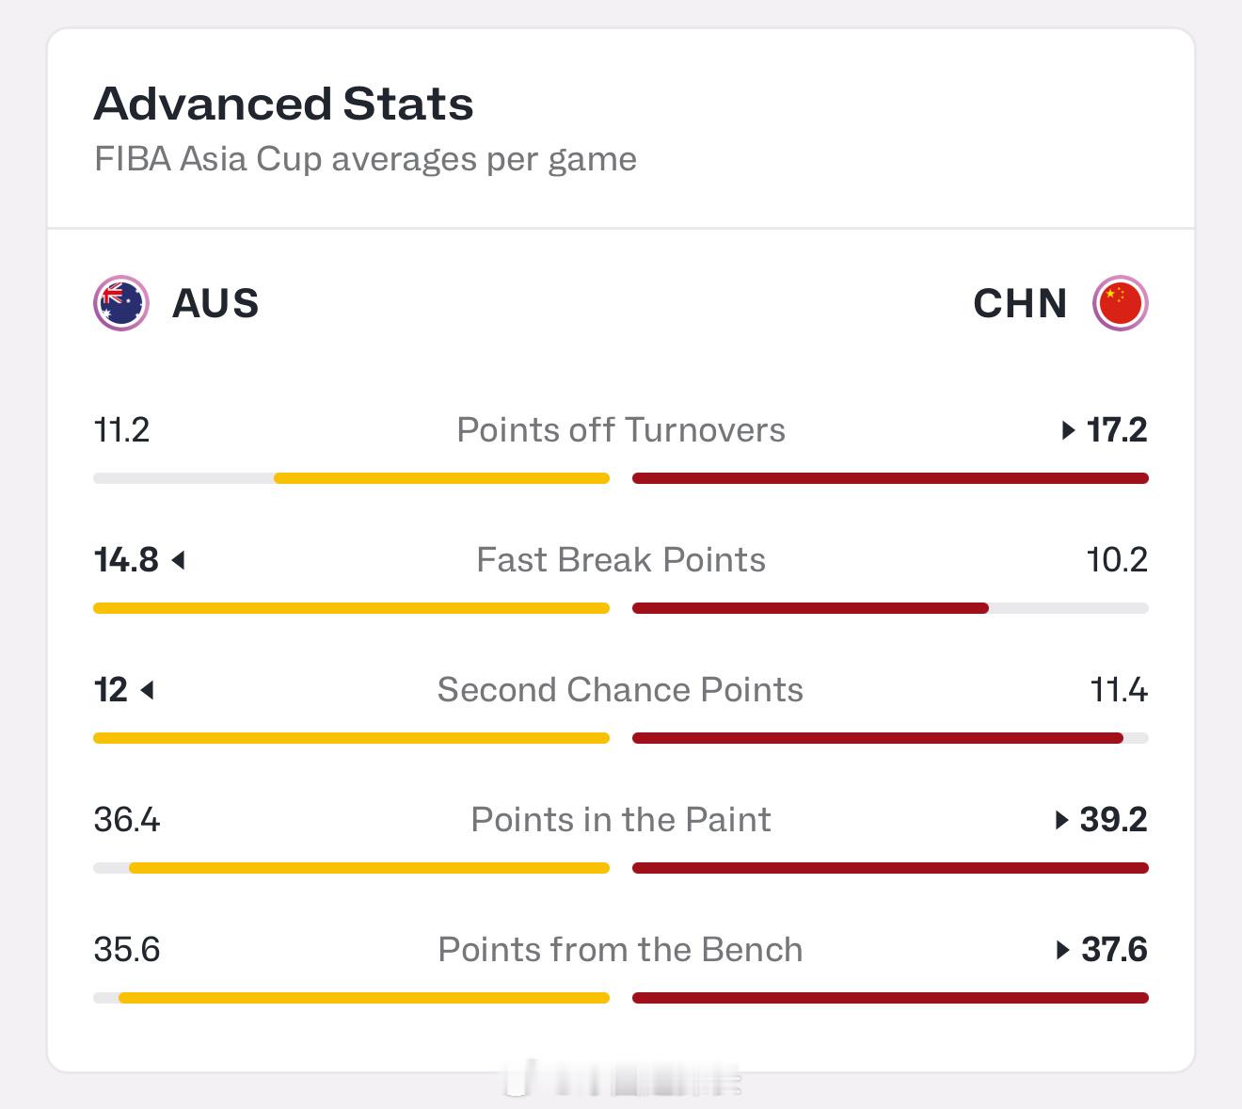1242x1109 pixels.
Task: Click the China flag icon
Action: (x=1120, y=303)
